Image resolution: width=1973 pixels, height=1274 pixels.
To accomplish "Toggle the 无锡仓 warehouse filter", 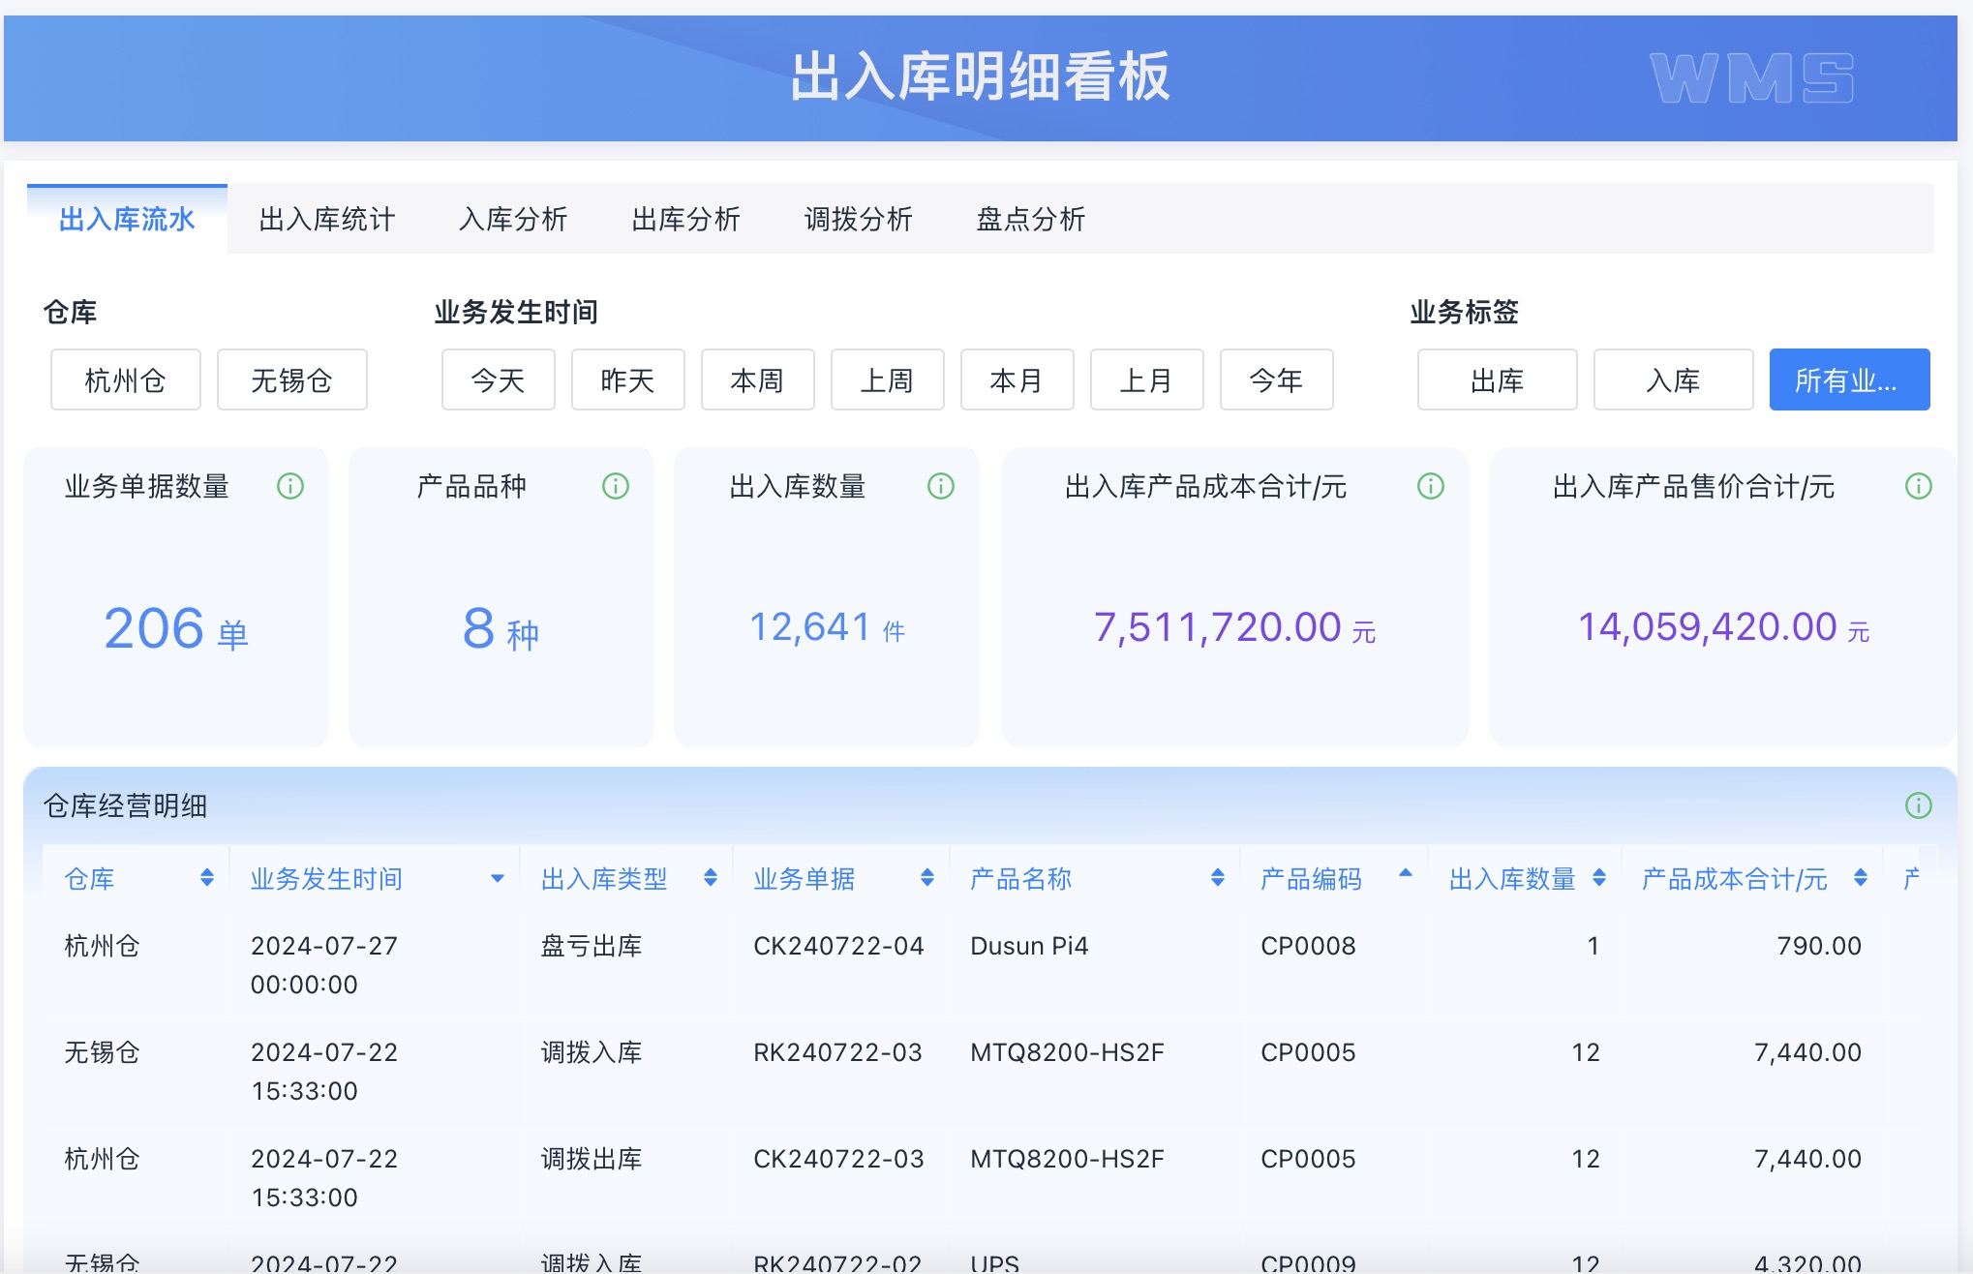I will (x=291, y=380).
